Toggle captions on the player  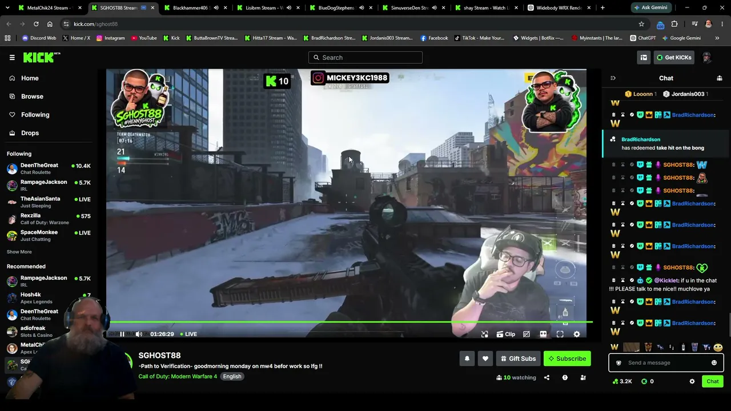pyautogui.click(x=527, y=334)
